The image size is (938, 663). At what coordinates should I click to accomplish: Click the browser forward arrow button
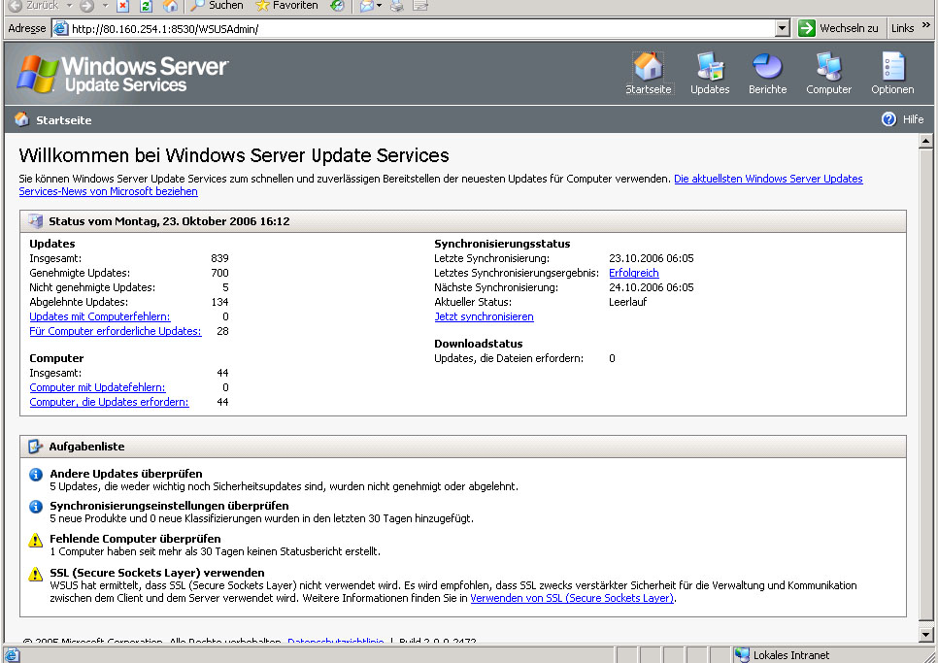87,6
